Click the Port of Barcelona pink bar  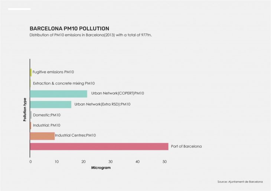pyautogui.click(x=99, y=146)
